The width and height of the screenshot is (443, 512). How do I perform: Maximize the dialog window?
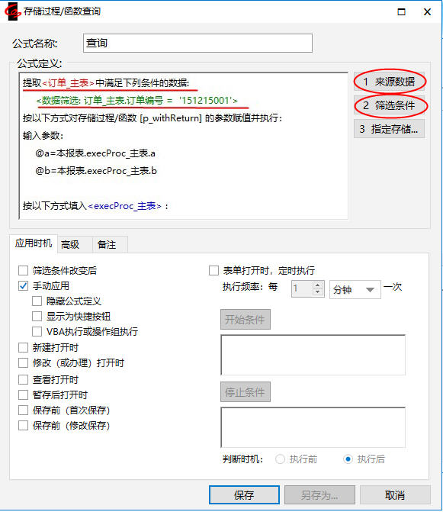point(401,12)
